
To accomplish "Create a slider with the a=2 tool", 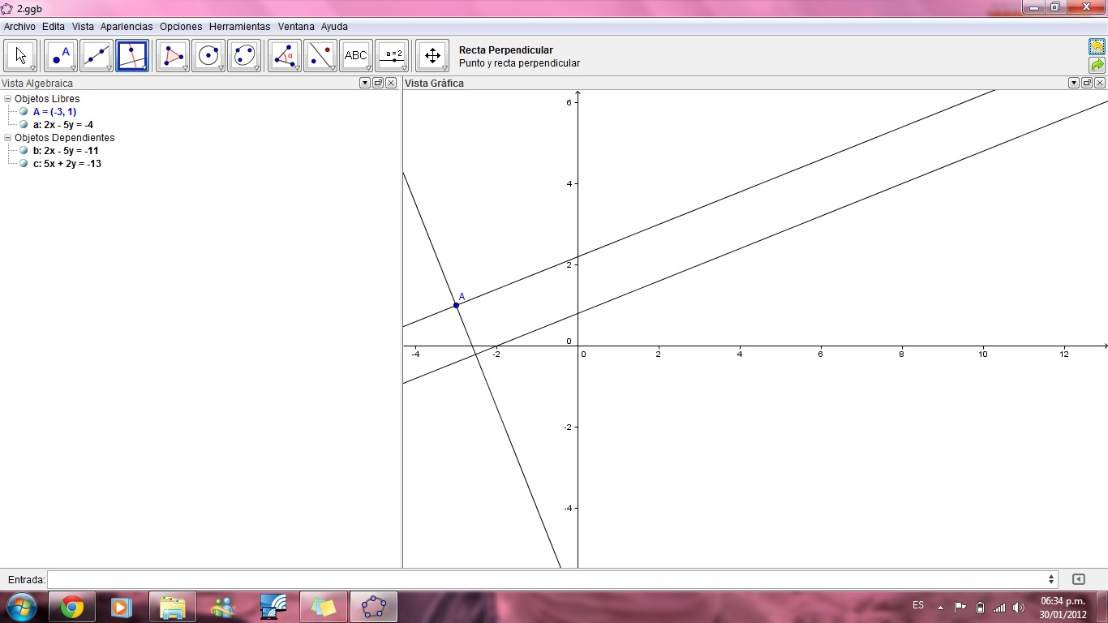I will point(392,55).
